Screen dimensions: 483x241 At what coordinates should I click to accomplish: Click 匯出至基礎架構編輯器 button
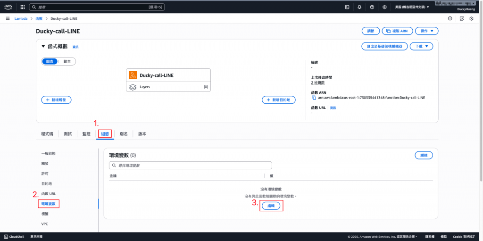point(384,46)
